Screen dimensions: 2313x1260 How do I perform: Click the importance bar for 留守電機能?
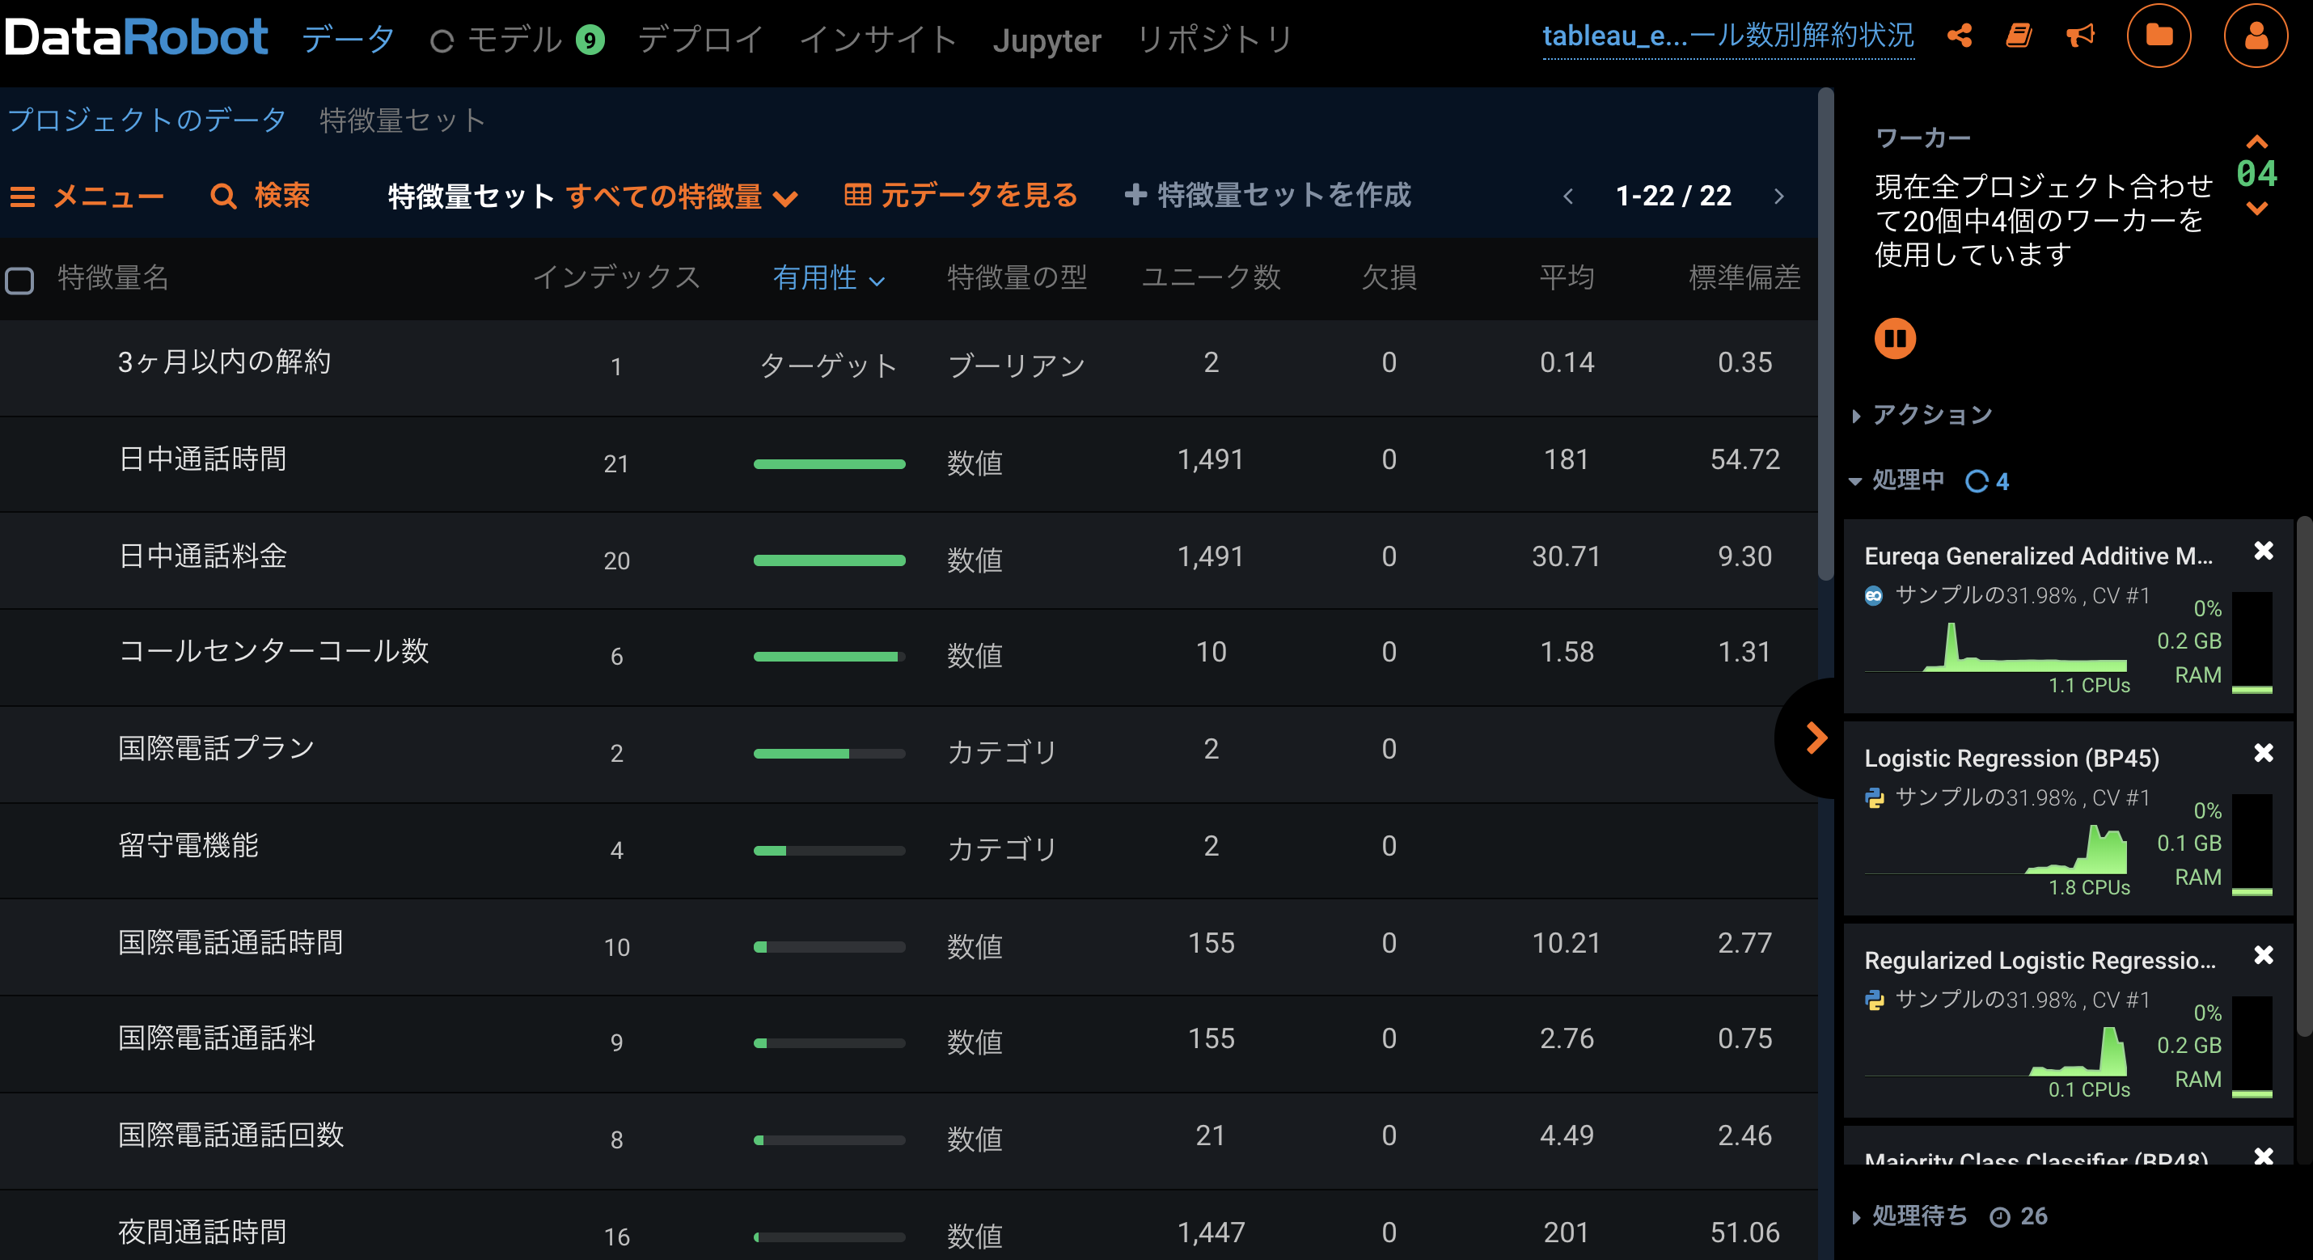pyautogui.click(x=829, y=851)
